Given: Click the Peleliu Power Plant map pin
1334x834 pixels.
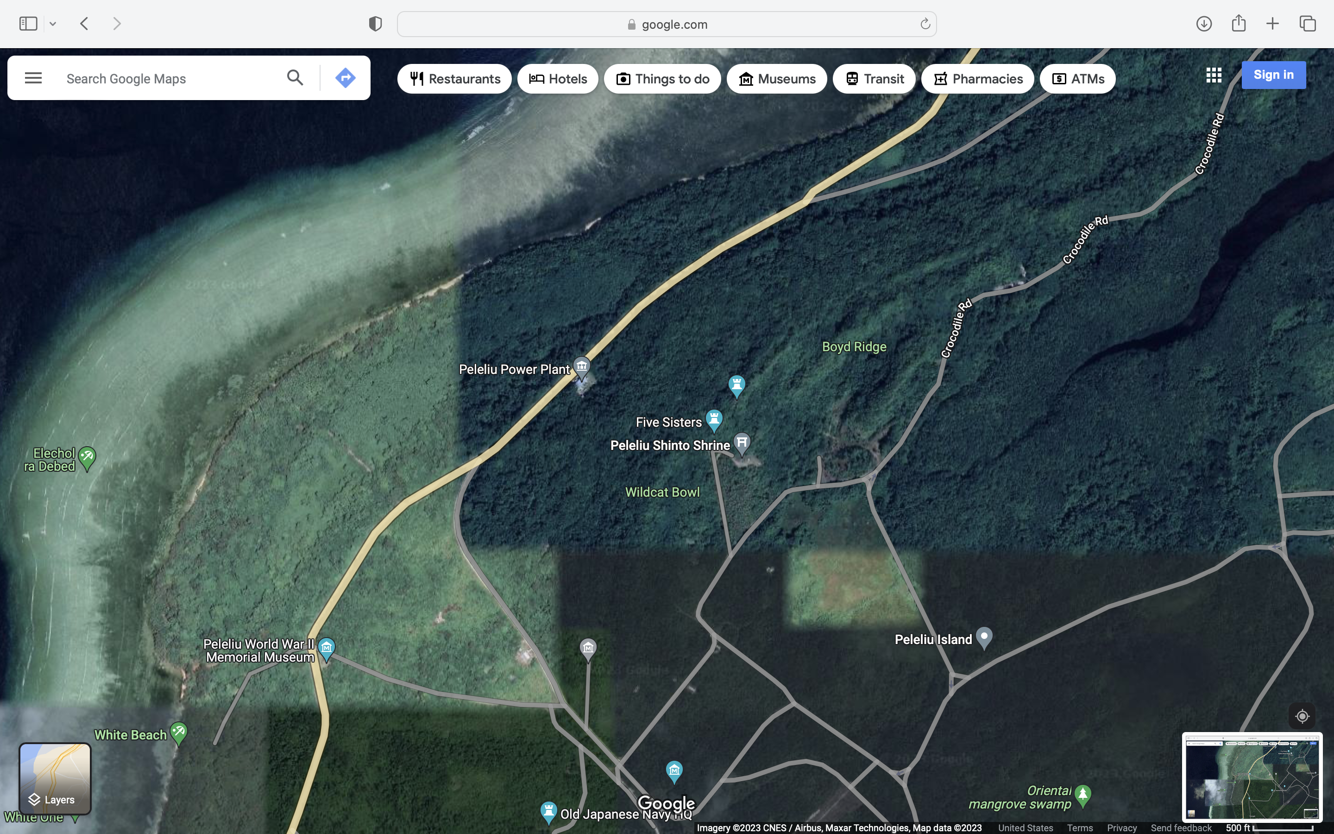Looking at the screenshot, I should [x=582, y=366].
